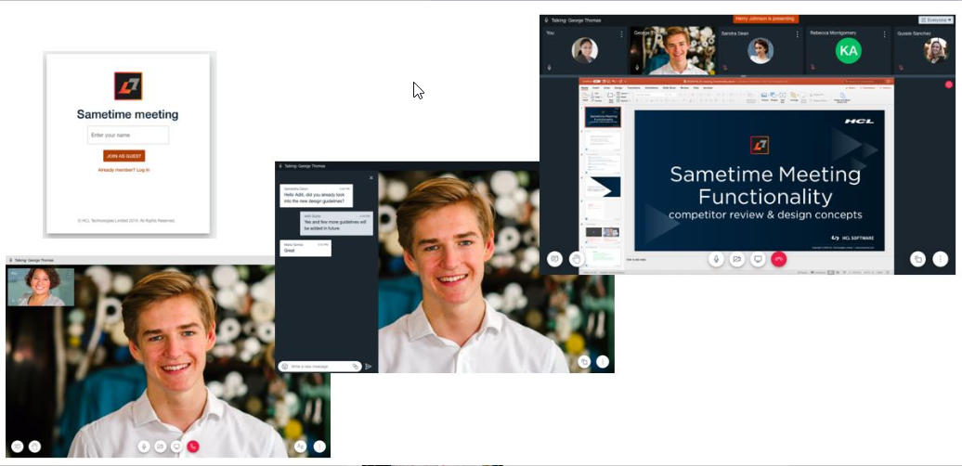
Task: Open emoji picker in chat message box
Action: point(285,366)
